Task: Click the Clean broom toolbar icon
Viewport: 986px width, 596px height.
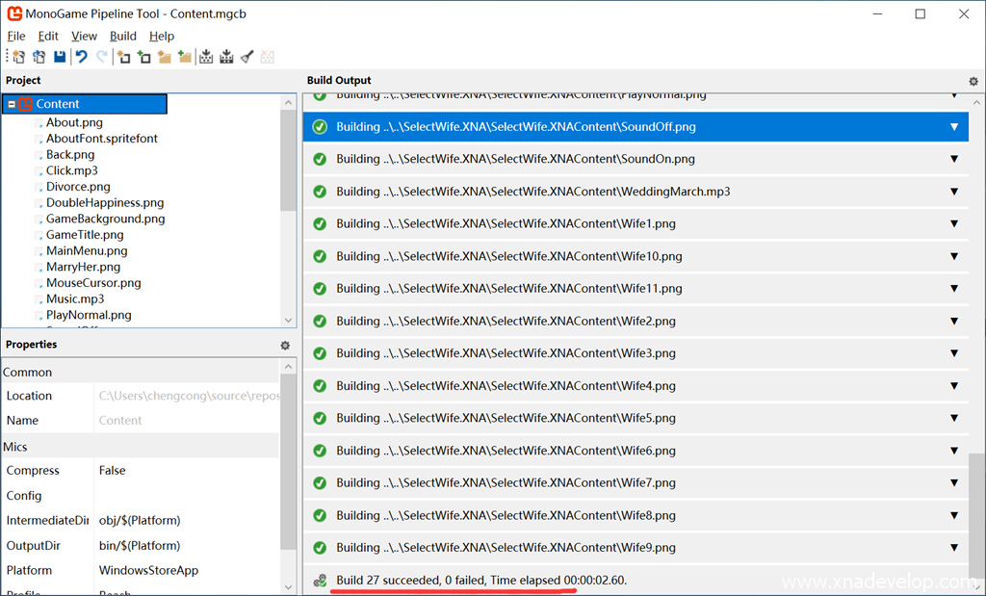Action: coord(246,58)
